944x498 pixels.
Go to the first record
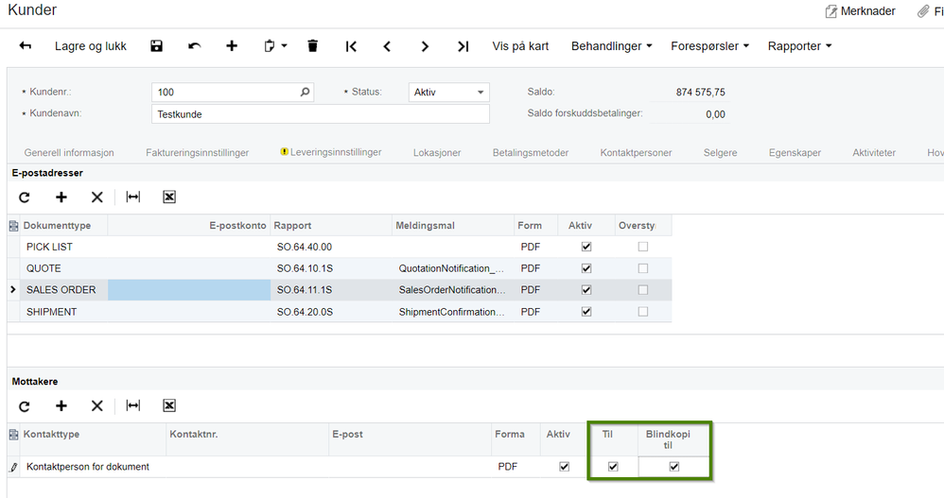pyautogui.click(x=351, y=46)
